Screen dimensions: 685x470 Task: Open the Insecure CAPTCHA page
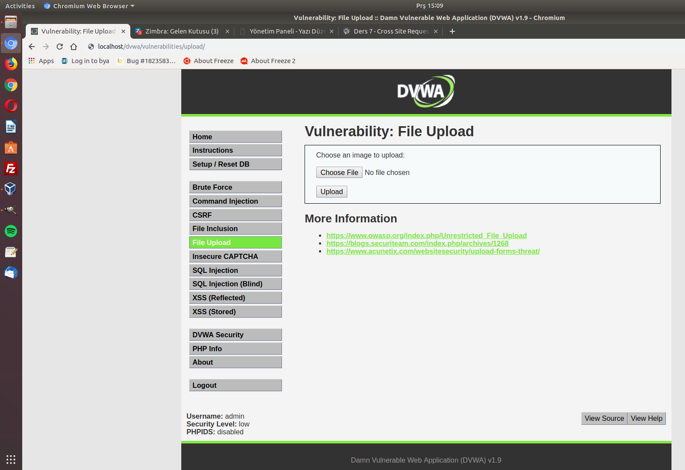coord(235,256)
